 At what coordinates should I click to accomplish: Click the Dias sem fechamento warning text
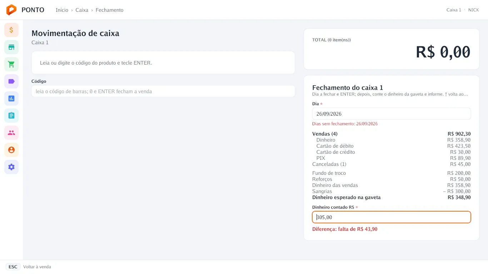[x=345, y=124]
